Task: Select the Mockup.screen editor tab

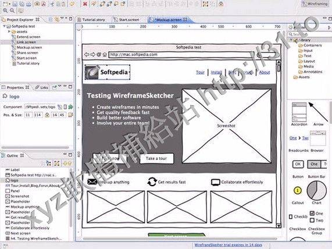Action: click(169, 20)
